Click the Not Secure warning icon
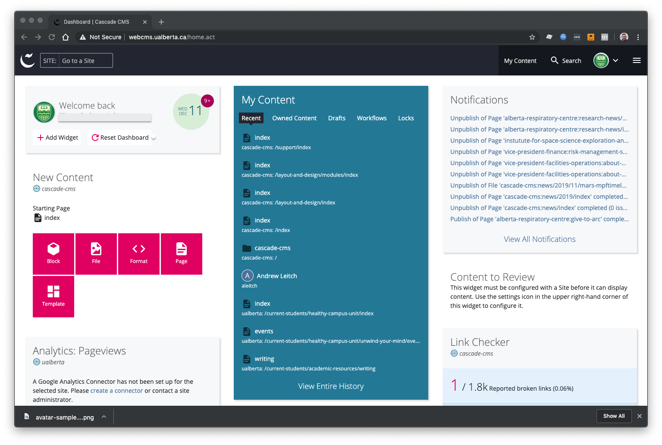This screenshot has width=662, height=445. click(83, 37)
